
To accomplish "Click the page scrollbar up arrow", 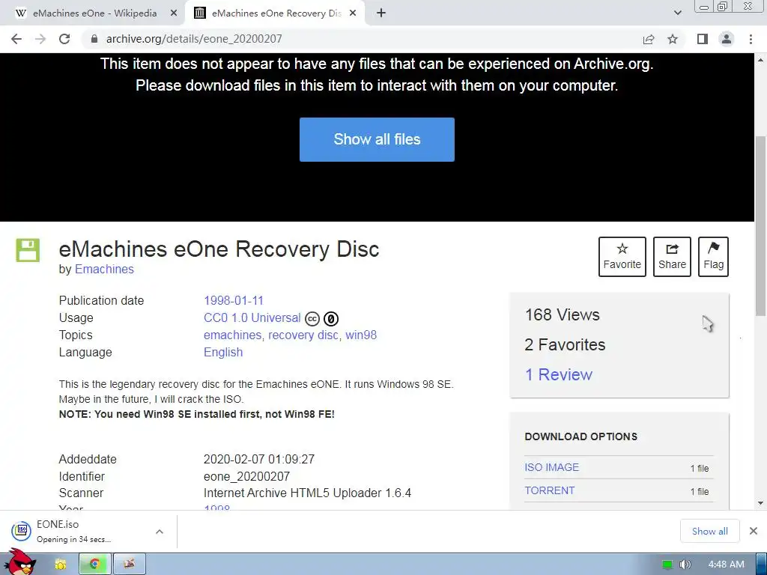I will [x=761, y=60].
